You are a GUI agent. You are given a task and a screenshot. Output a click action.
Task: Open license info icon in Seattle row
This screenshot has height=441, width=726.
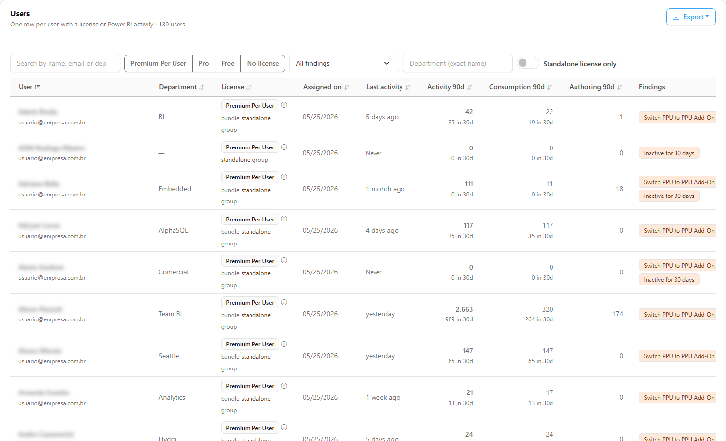(284, 344)
